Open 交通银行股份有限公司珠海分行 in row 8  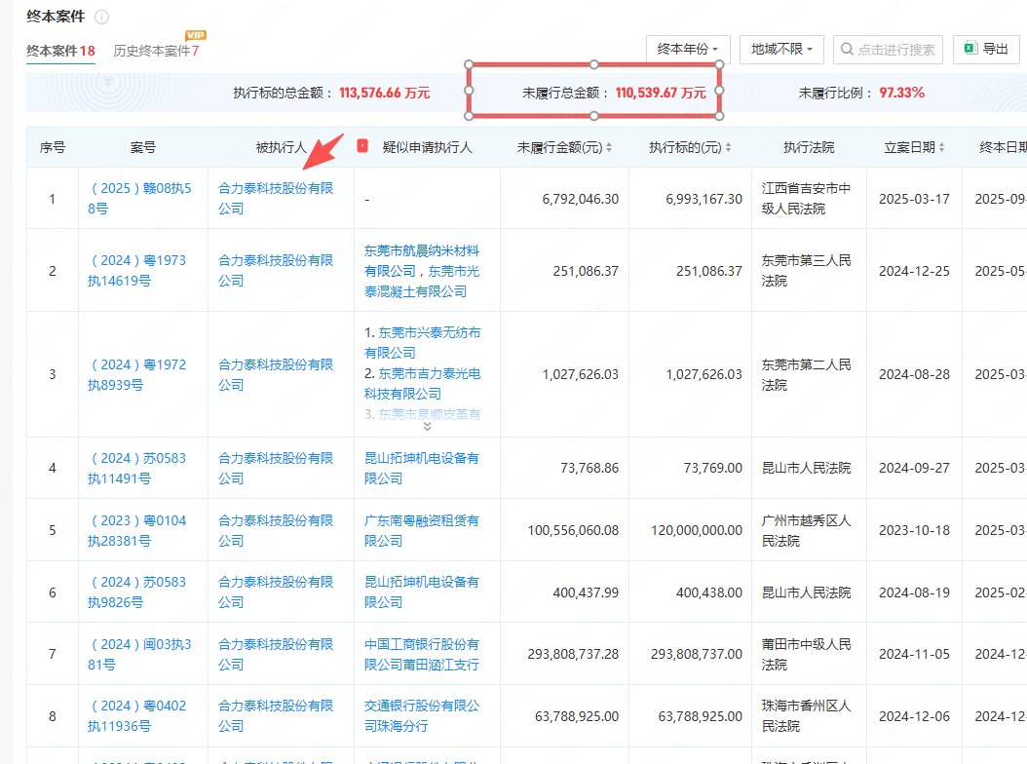point(422,716)
